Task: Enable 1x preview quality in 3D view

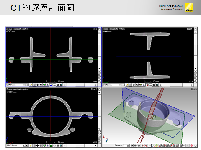Action: click(x=139, y=145)
